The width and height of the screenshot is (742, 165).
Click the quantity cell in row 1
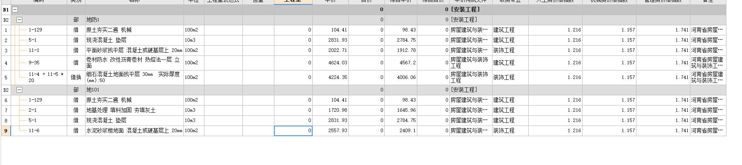[x=293, y=30]
